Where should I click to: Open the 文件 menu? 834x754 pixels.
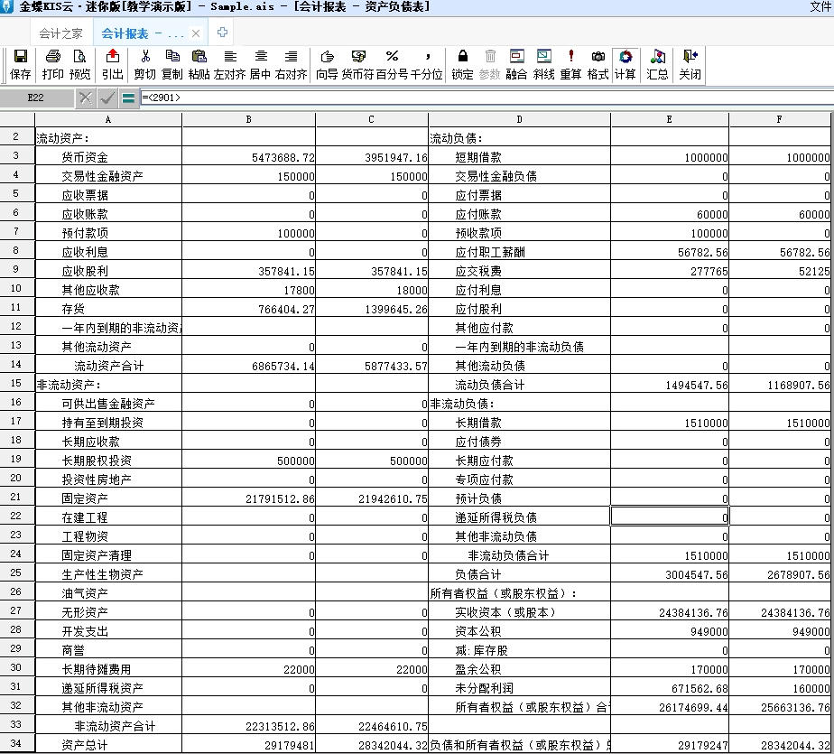[x=820, y=6]
